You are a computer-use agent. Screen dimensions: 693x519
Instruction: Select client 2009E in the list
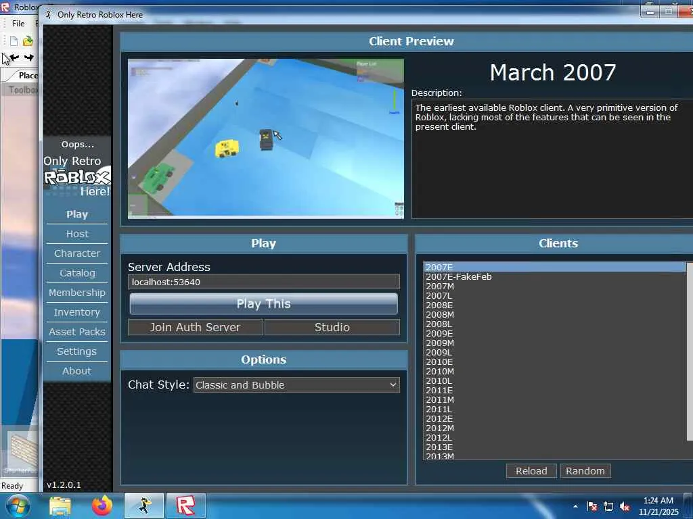[555, 334]
